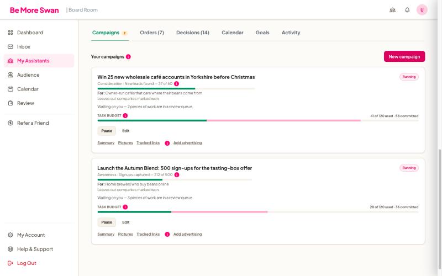Viewport: 442px width, 276px height.
Task: Open the sidebar Calendar icon
Action: pyautogui.click(x=10, y=89)
